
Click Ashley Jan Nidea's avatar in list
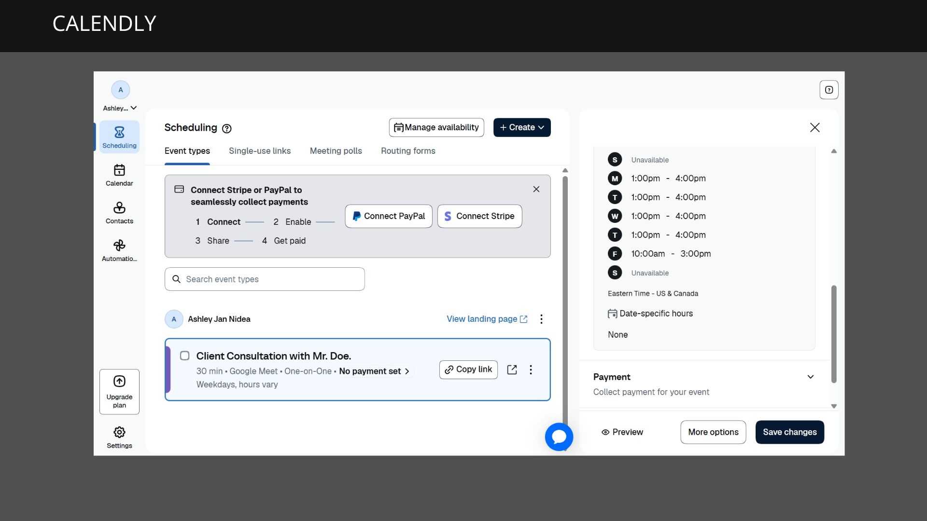[174, 319]
